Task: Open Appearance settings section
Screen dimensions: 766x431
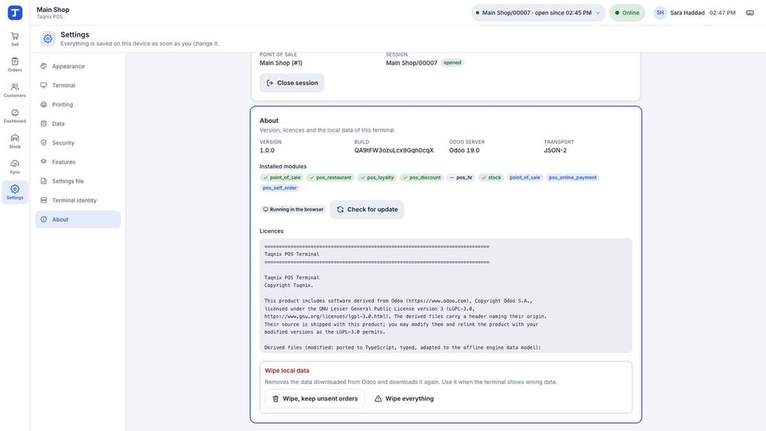Action: 77,66
